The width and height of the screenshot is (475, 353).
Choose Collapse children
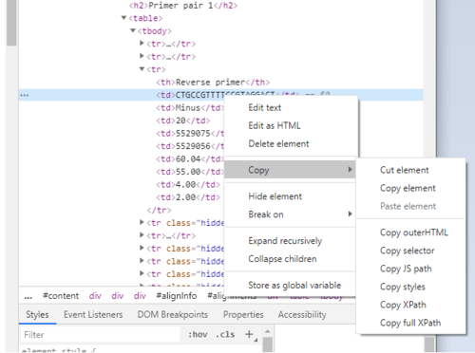pyautogui.click(x=282, y=259)
